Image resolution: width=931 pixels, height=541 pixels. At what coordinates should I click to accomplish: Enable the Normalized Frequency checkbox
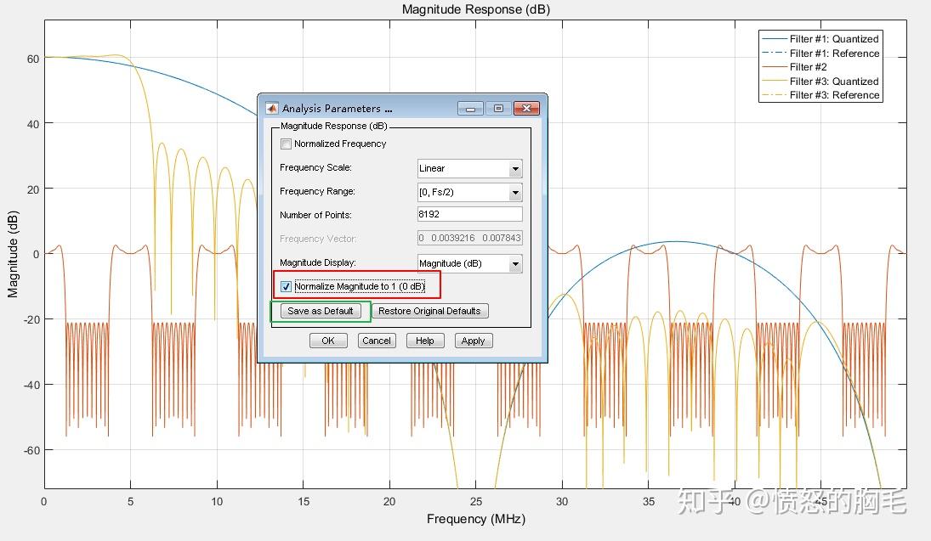286,144
